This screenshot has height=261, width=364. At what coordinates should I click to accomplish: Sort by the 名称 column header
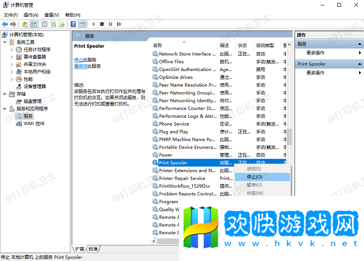pos(184,46)
